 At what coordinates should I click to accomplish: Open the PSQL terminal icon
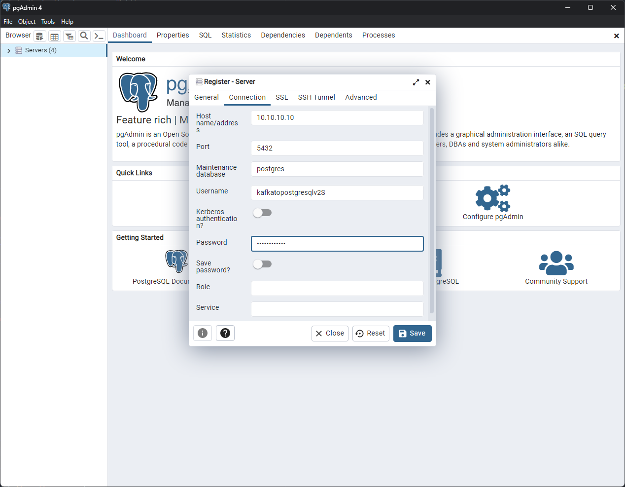coord(99,36)
